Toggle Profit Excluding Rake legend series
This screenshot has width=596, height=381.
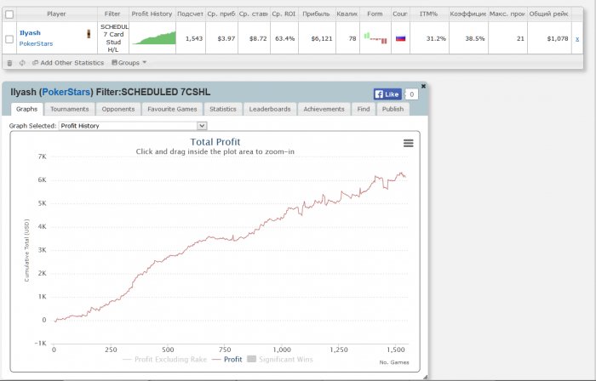pyautogui.click(x=165, y=360)
